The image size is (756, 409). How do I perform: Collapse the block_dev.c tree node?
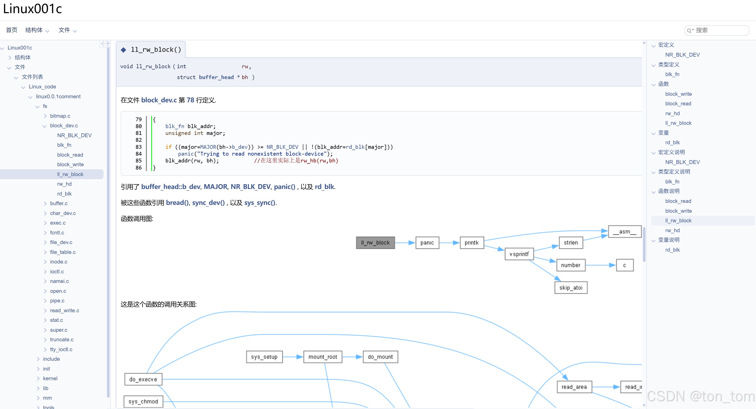pyautogui.click(x=45, y=126)
